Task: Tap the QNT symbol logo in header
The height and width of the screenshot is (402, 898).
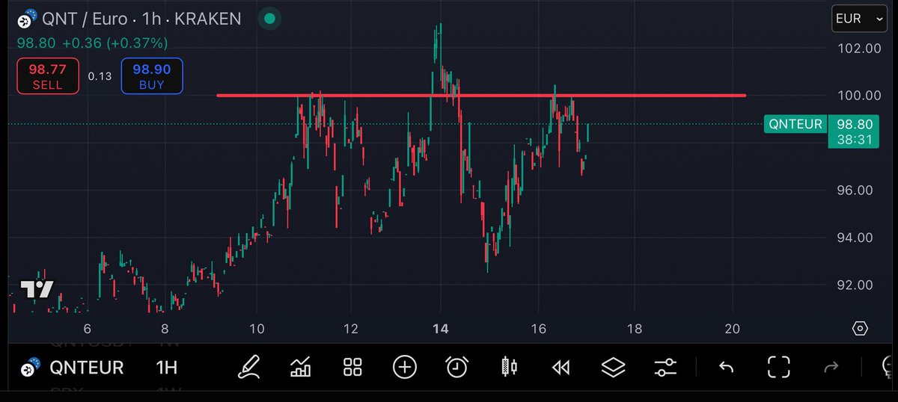Action: 28,18
